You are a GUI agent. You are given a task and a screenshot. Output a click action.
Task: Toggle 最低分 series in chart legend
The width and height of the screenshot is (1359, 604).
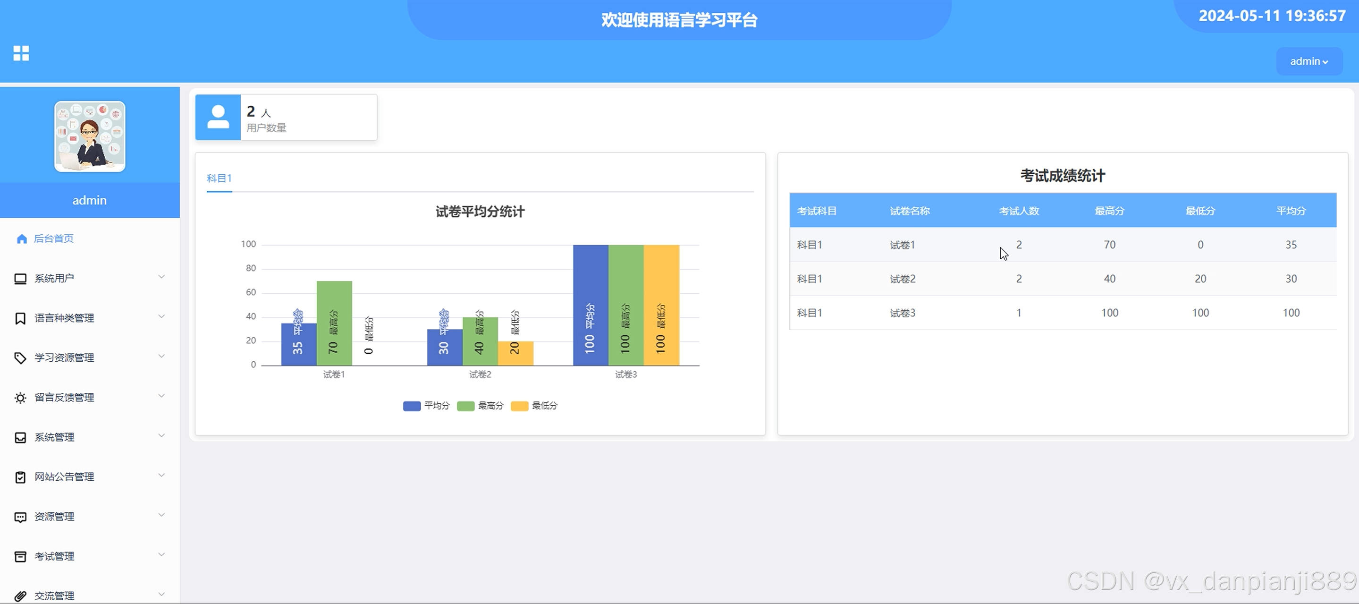click(x=534, y=406)
